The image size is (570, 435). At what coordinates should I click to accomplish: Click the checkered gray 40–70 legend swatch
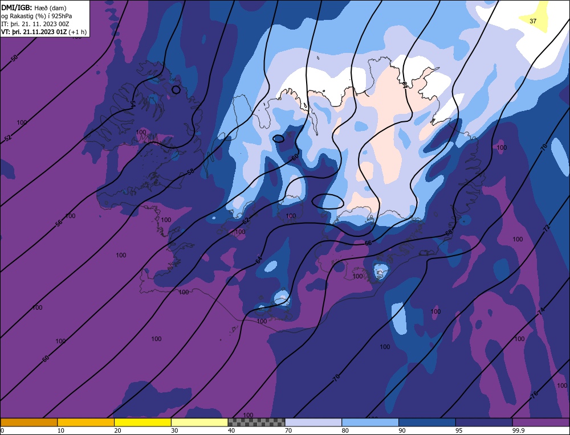[256, 422]
